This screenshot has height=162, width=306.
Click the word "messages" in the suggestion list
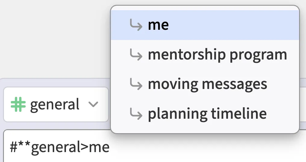click(x=235, y=84)
